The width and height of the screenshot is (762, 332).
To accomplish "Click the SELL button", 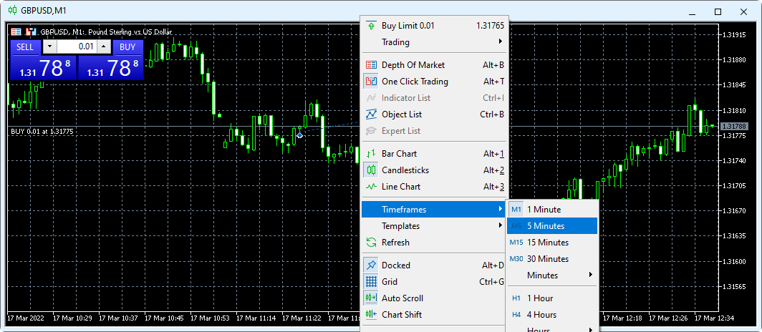I will point(25,47).
